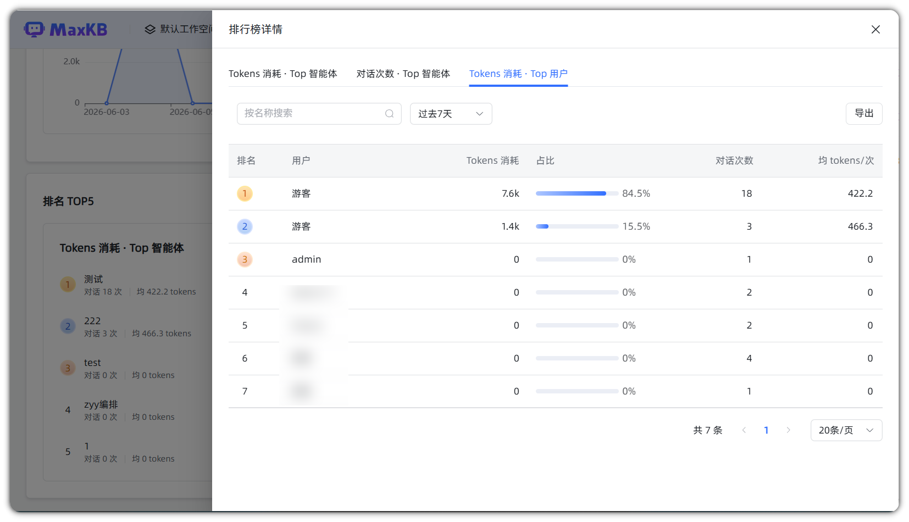Click the 用户 column header
The height and width of the screenshot is (522, 909).
301,160
